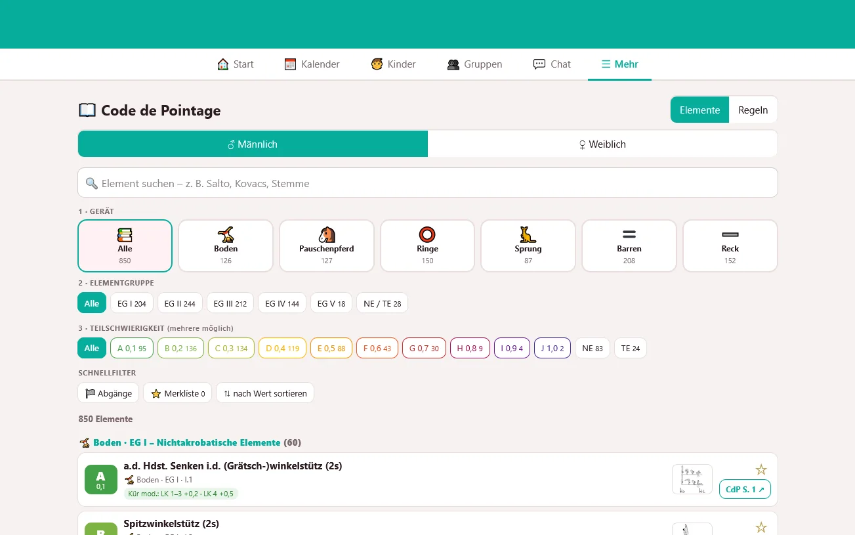Open the Mehr hamburger menu

(x=619, y=64)
